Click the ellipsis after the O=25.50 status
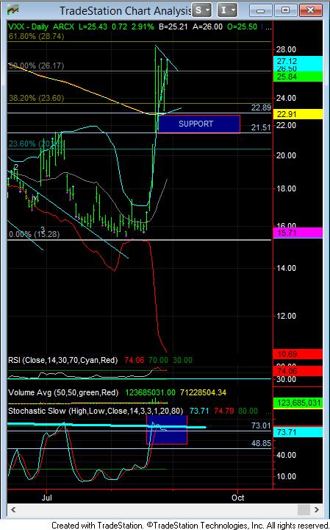This screenshot has width=330, height=530. click(x=268, y=27)
